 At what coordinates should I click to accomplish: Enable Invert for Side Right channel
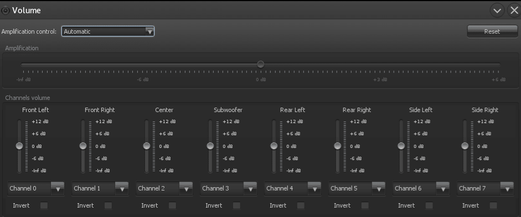coord(493,205)
